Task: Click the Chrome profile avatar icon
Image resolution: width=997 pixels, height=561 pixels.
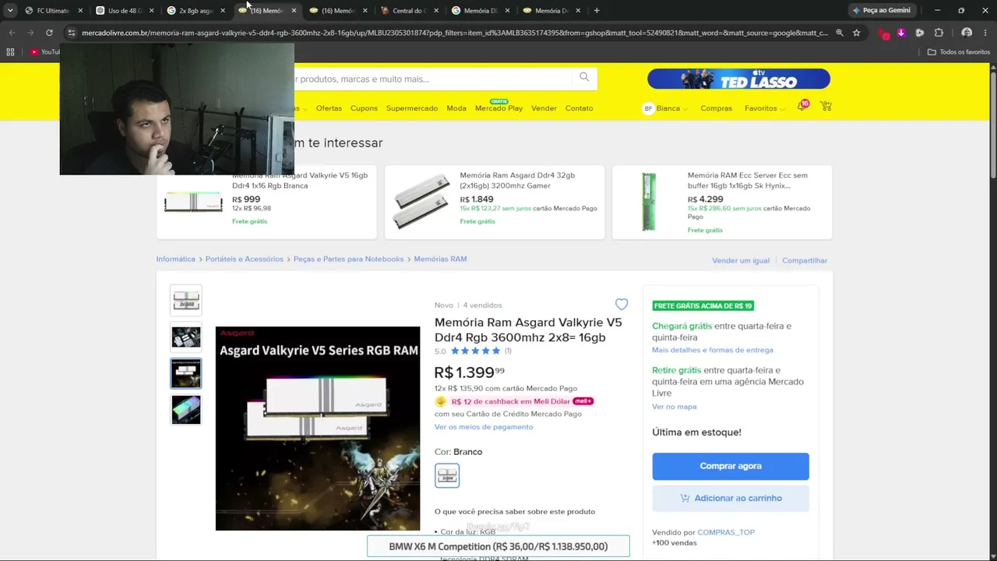Action: 967,33
